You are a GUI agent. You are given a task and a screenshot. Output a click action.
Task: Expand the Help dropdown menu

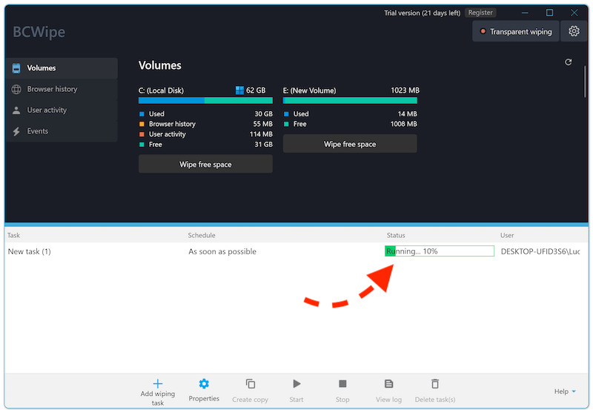pyautogui.click(x=565, y=391)
